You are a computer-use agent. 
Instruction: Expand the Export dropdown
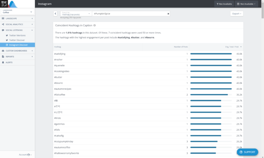[x=236, y=14]
